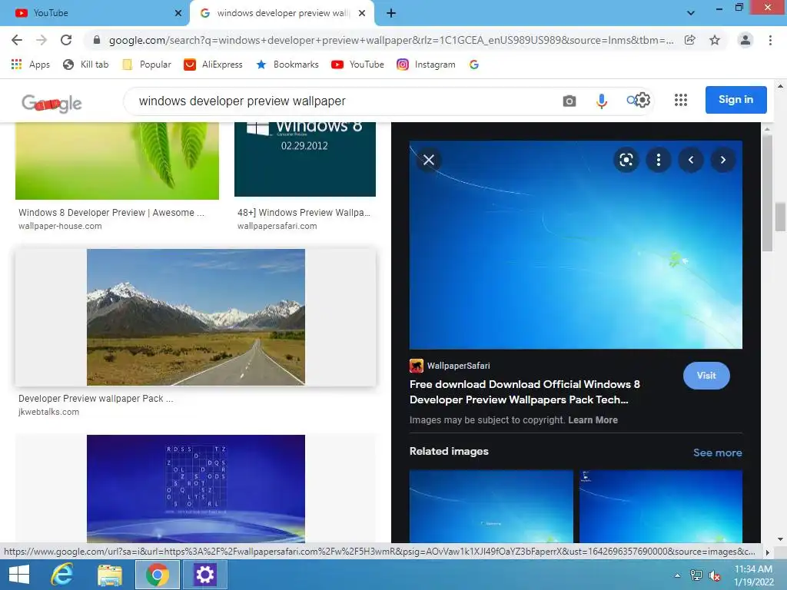Open a new browser tab

[391, 13]
